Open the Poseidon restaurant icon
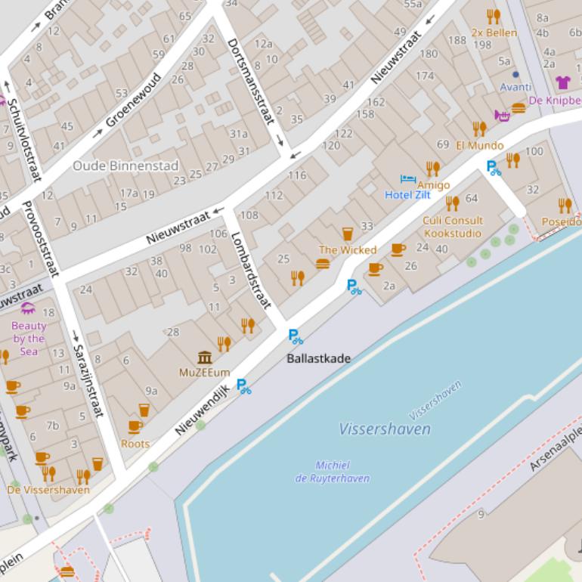582x582 pixels. [565, 206]
